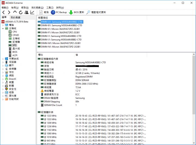Click the 效能測試 benchmark icon
The image size is (196, 145).
(x=7, y=99)
